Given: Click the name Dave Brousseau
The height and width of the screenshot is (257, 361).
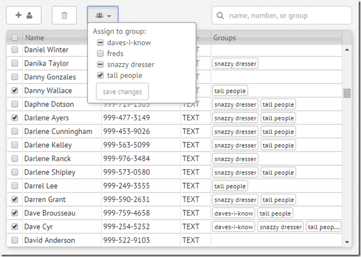Looking at the screenshot, I should 50,213.
